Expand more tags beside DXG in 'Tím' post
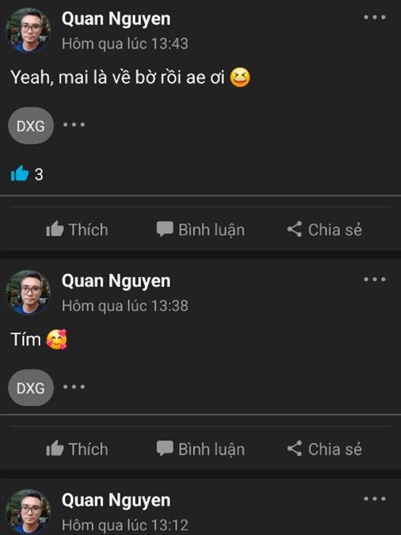The height and width of the screenshot is (535, 401). pyautogui.click(x=74, y=387)
